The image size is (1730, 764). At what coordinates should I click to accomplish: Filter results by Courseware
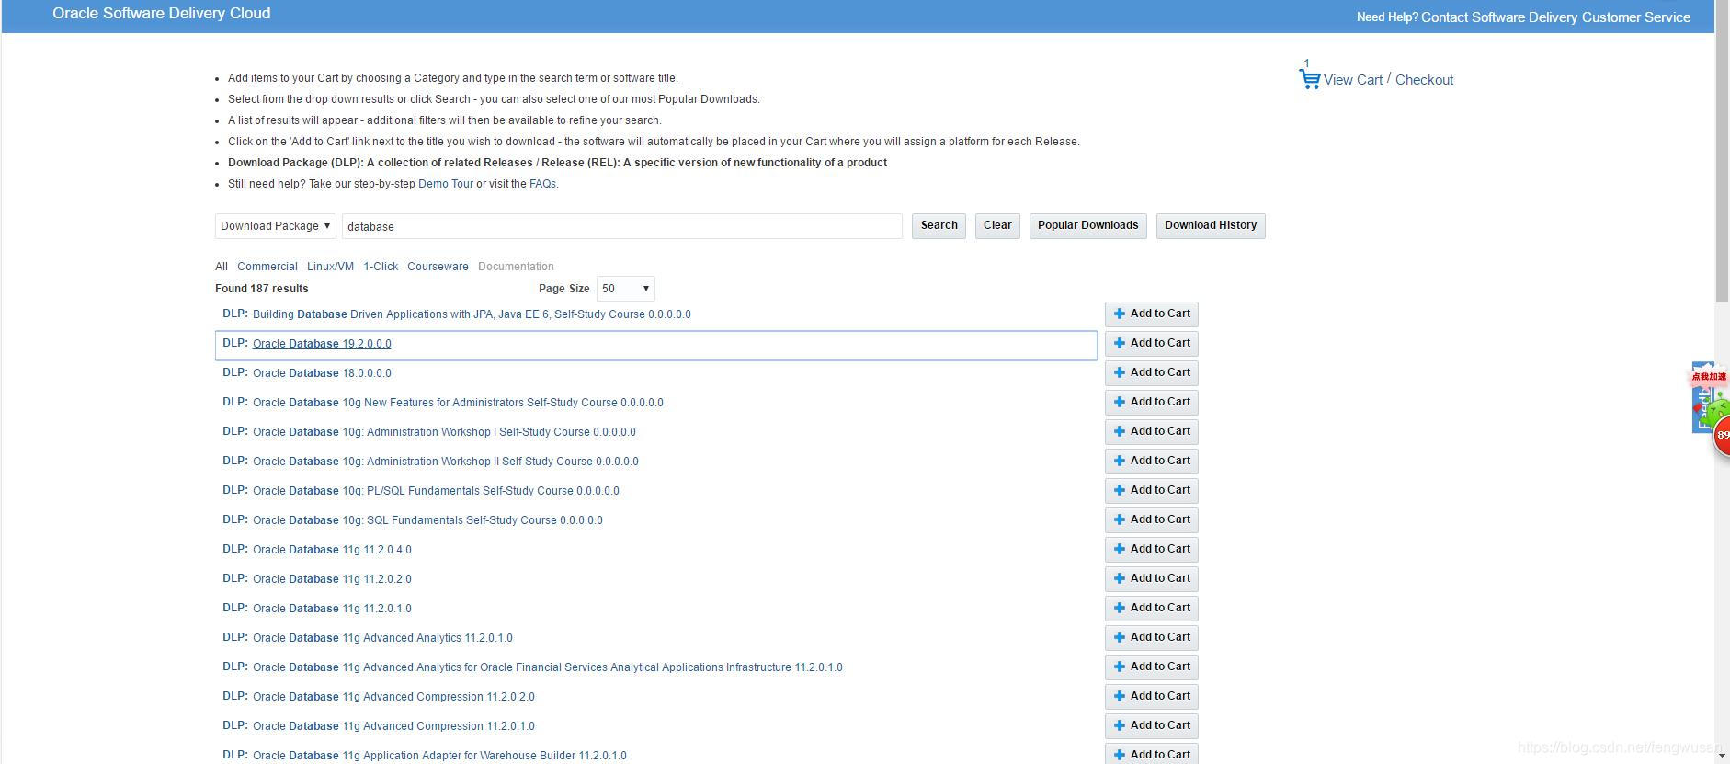[438, 267]
